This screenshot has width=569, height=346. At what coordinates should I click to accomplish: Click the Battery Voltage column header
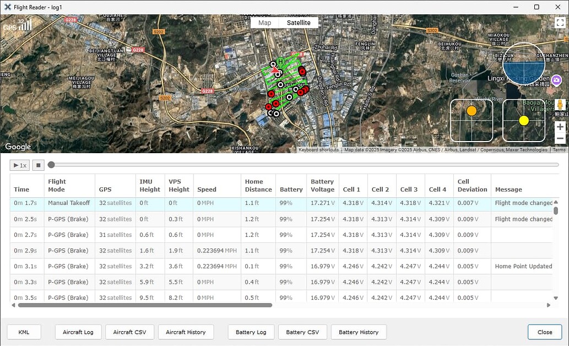pyautogui.click(x=322, y=185)
